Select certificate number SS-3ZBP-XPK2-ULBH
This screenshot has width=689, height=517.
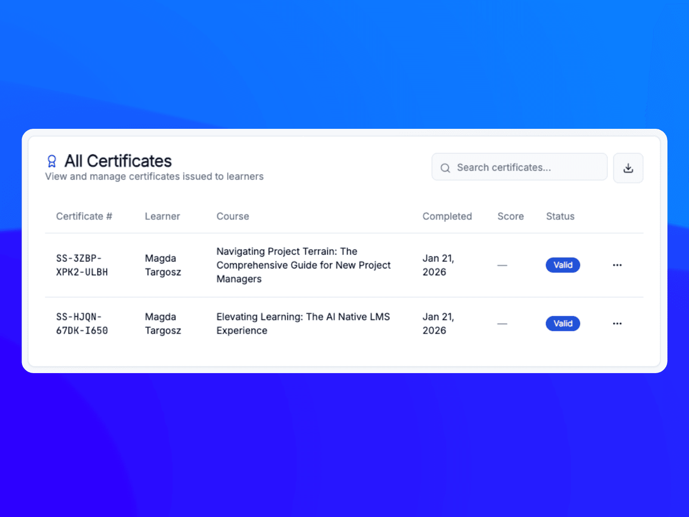pyautogui.click(x=82, y=265)
